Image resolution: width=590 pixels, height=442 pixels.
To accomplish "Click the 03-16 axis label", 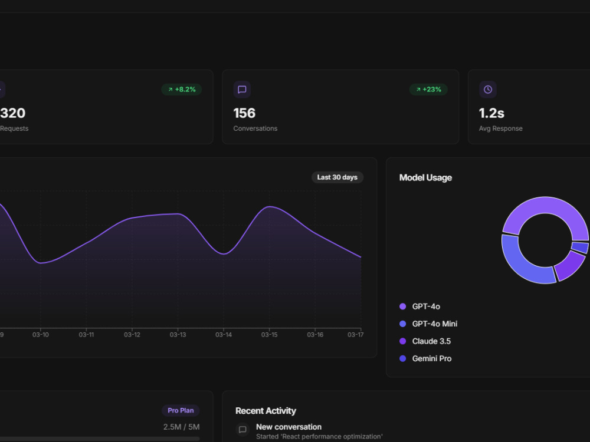I will coord(315,335).
